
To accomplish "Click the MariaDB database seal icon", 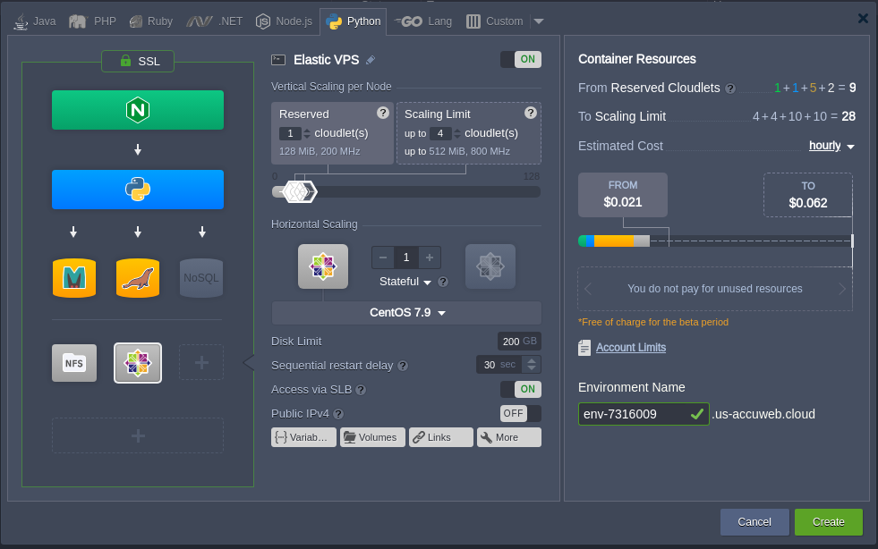I will pos(138,278).
